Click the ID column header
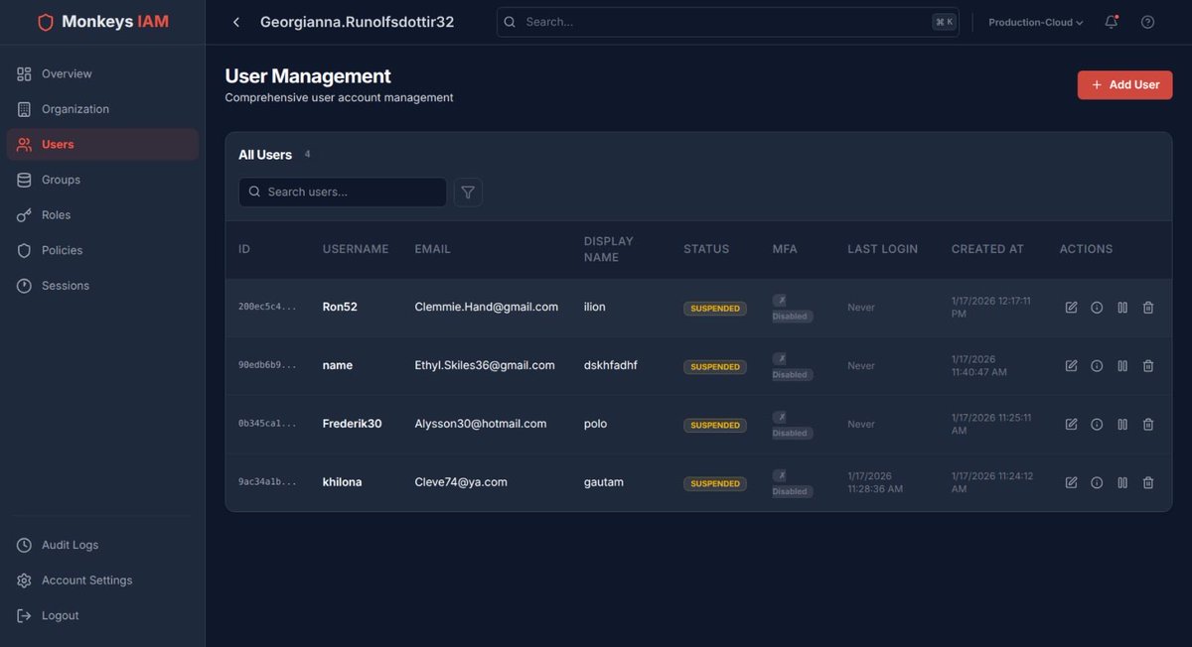 point(244,249)
